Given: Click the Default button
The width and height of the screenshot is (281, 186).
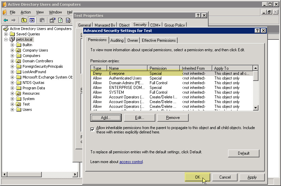Looking at the screenshot, I should [244, 153].
